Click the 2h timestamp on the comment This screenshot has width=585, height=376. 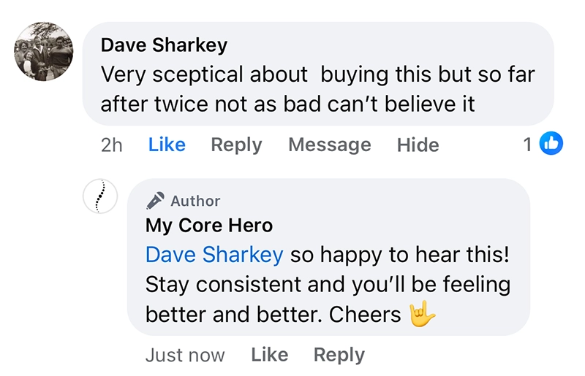click(112, 145)
